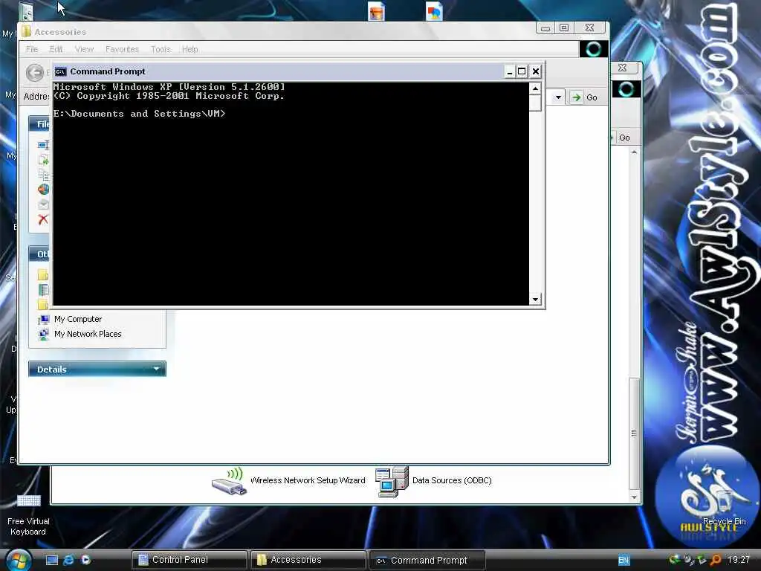Expand the address bar dropdown in Accessories window
761x571 pixels.
click(x=558, y=97)
